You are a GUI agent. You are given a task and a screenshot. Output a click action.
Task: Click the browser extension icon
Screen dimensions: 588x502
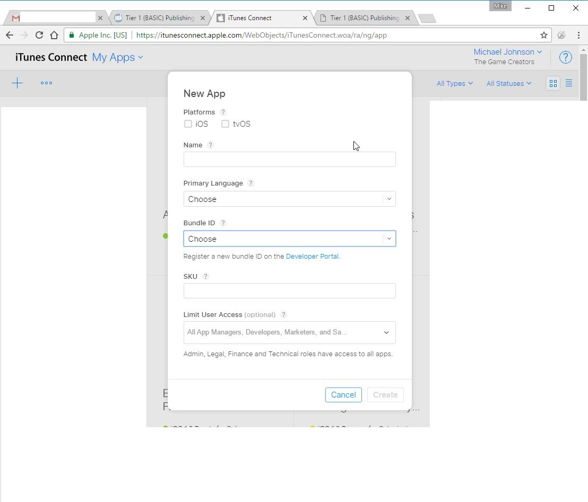tap(561, 35)
